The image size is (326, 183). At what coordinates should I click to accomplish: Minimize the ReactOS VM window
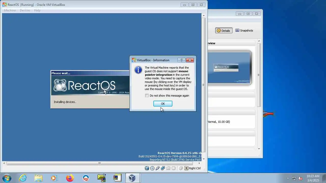click(x=184, y=5)
